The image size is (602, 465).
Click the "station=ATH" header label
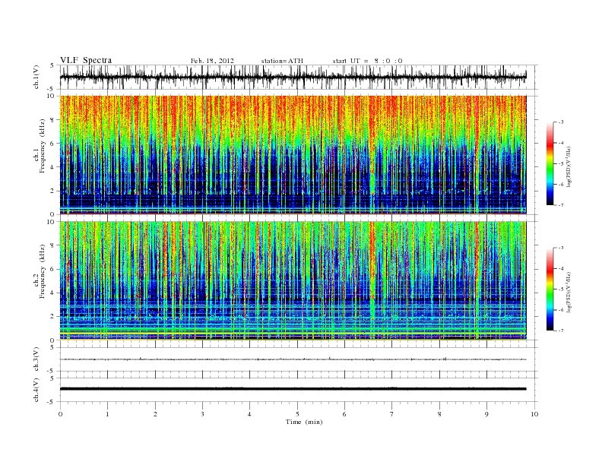coord(282,61)
